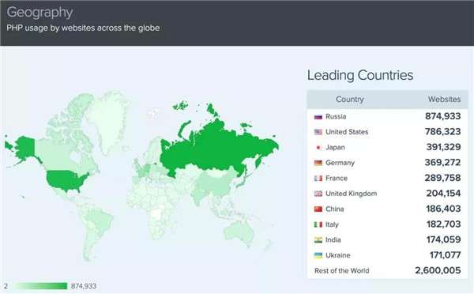
Task: Click the China flag icon
Action: pyautogui.click(x=318, y=209)
